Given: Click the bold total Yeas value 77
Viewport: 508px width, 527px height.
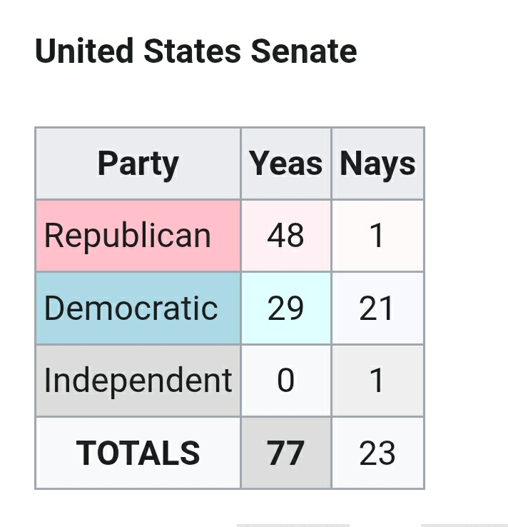Looking at the screenshot, I should [x=286, y=453].
